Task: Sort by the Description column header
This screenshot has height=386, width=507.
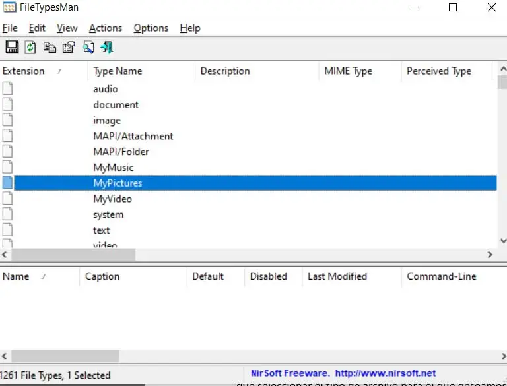Action: point(257,71)
